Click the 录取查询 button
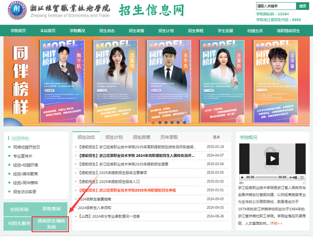The height and width of the screenshot is (237, 313). [x=51, y=209]
